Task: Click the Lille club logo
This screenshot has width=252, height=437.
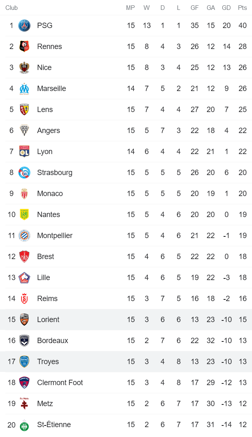Action: (x=24, y=278)
